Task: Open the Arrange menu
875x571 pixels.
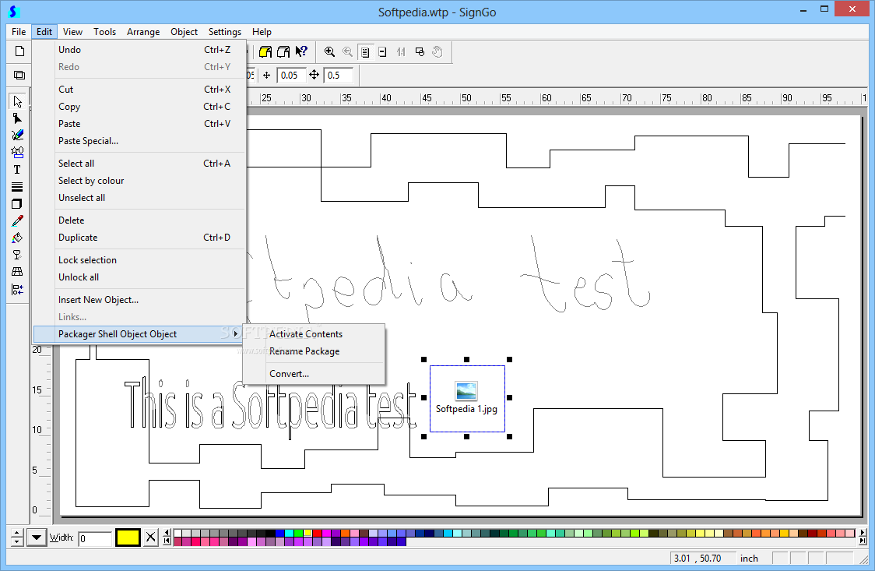Action: 143,32
